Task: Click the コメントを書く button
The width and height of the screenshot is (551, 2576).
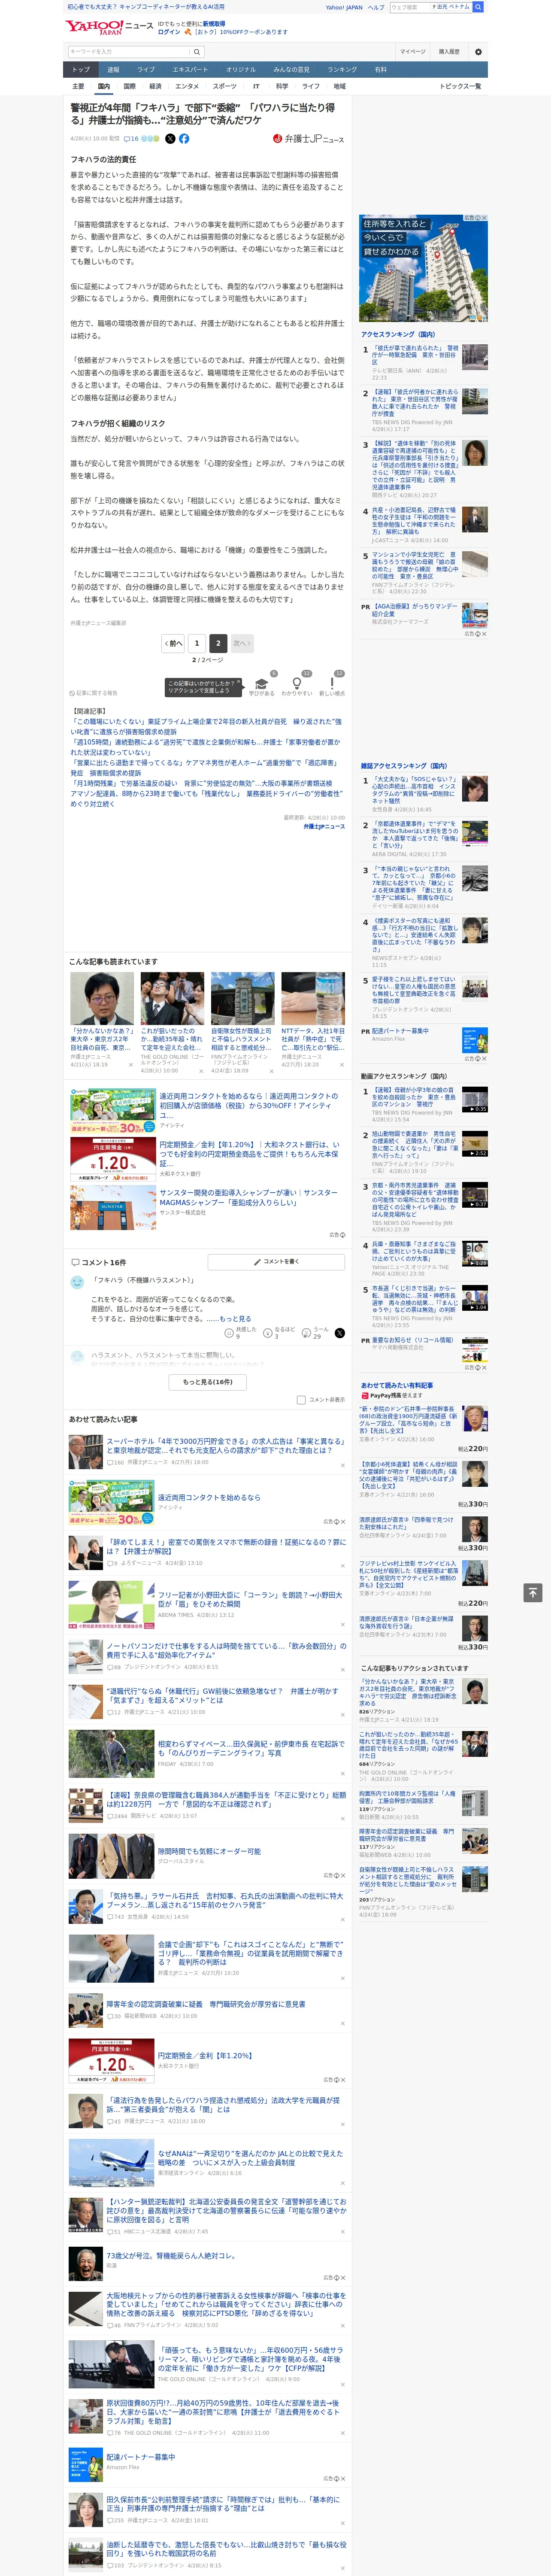Action: click(x=276, y=1262)
